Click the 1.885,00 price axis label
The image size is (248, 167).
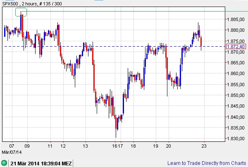[x=236, y=19]
